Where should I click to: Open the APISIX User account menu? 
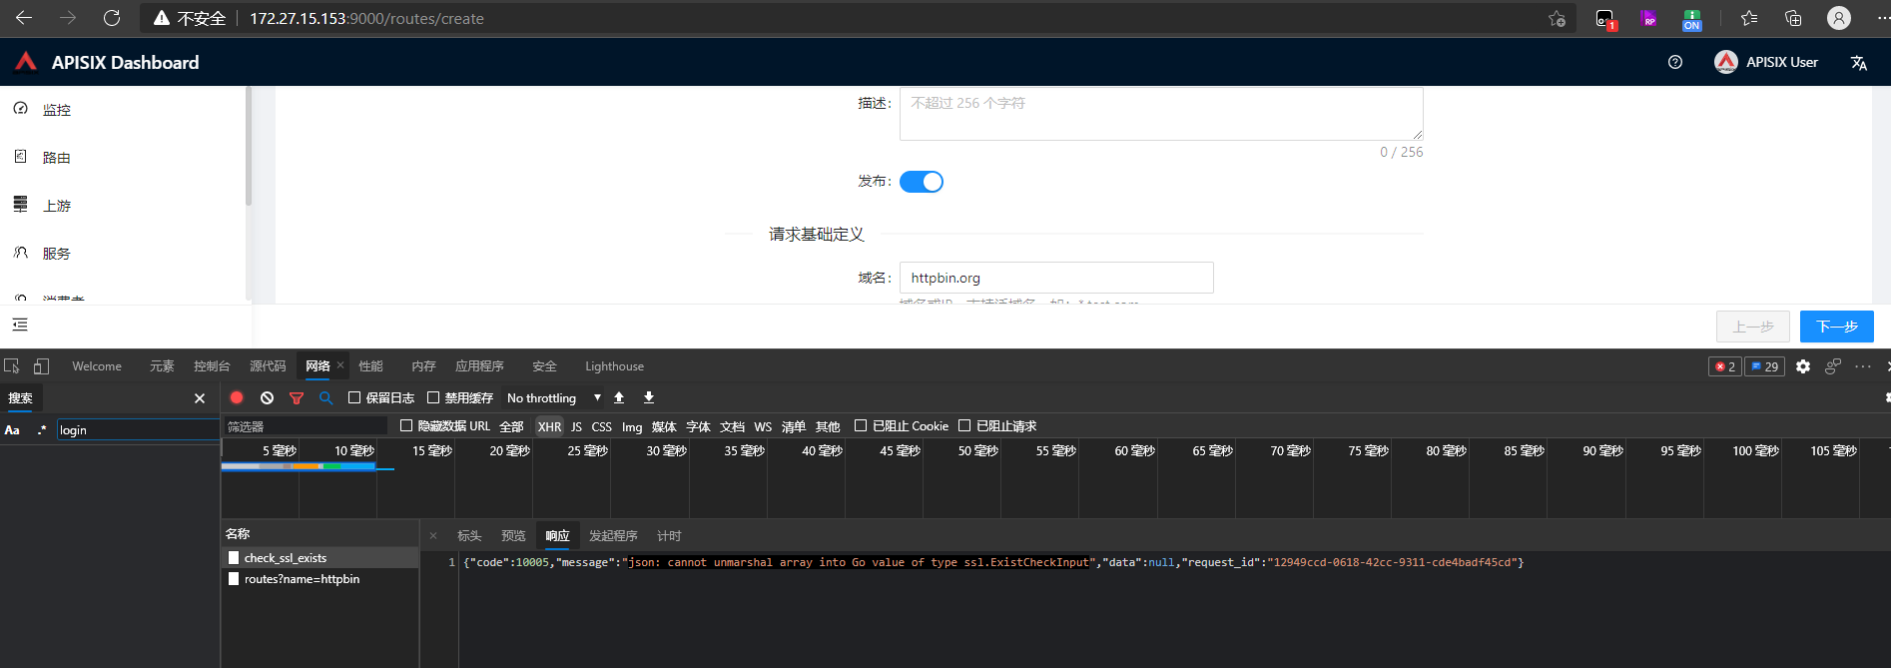(1766, 62)
